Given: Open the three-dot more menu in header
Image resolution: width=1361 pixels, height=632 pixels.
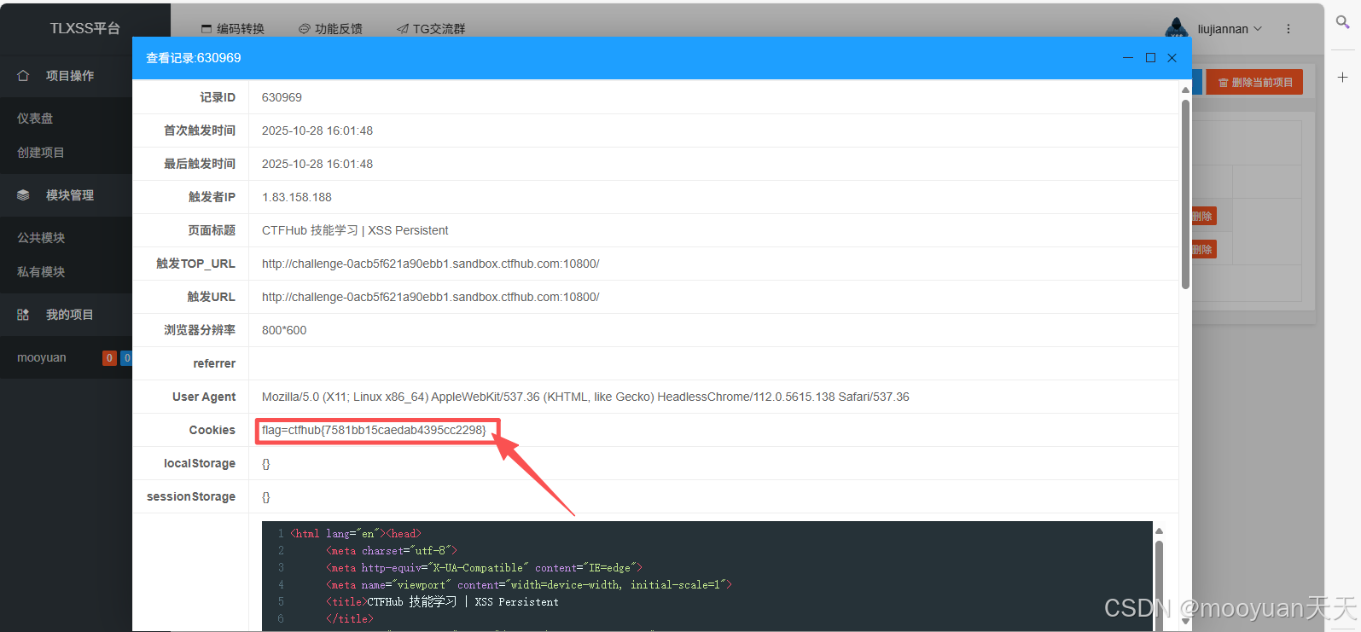Looking at the screenshot, I should pos(1288,29).
